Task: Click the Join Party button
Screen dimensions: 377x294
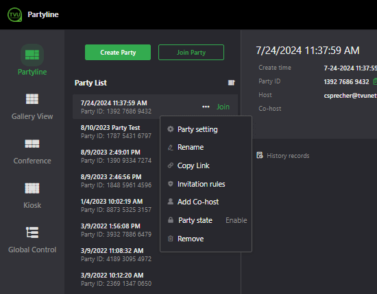Action: click(x=191, y=52)
